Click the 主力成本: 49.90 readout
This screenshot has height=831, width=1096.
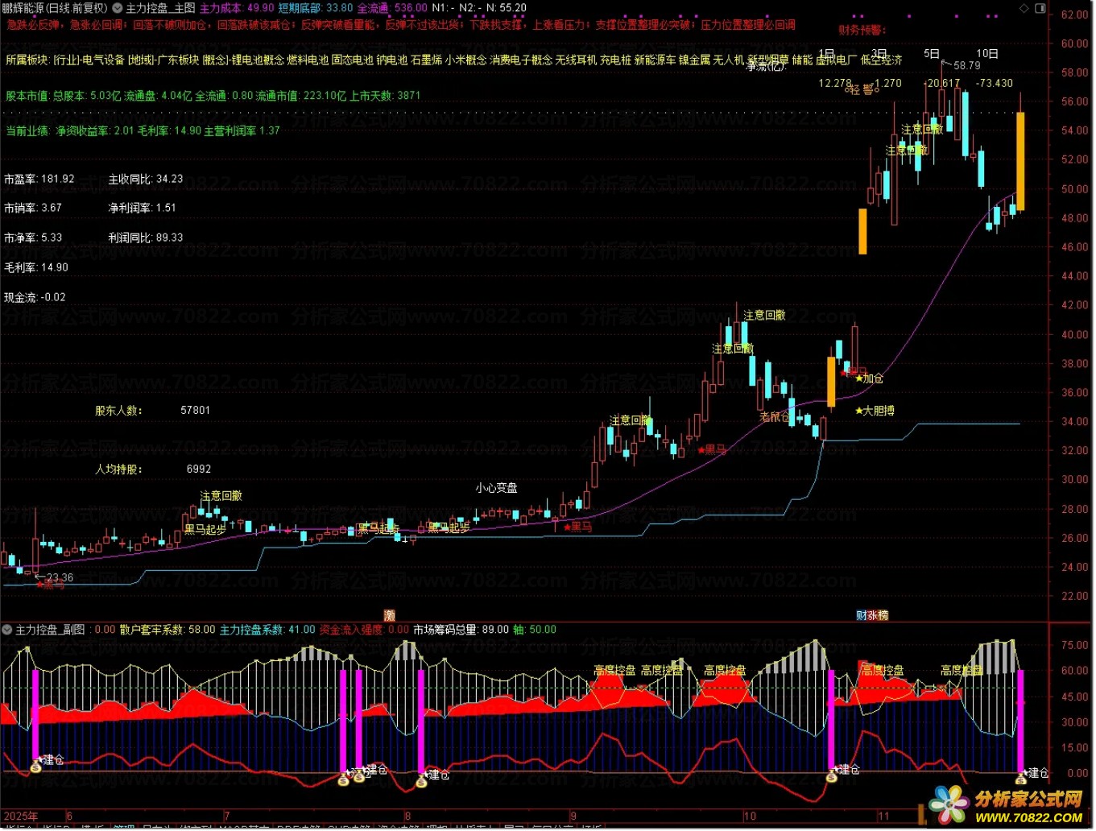[237, 8]
